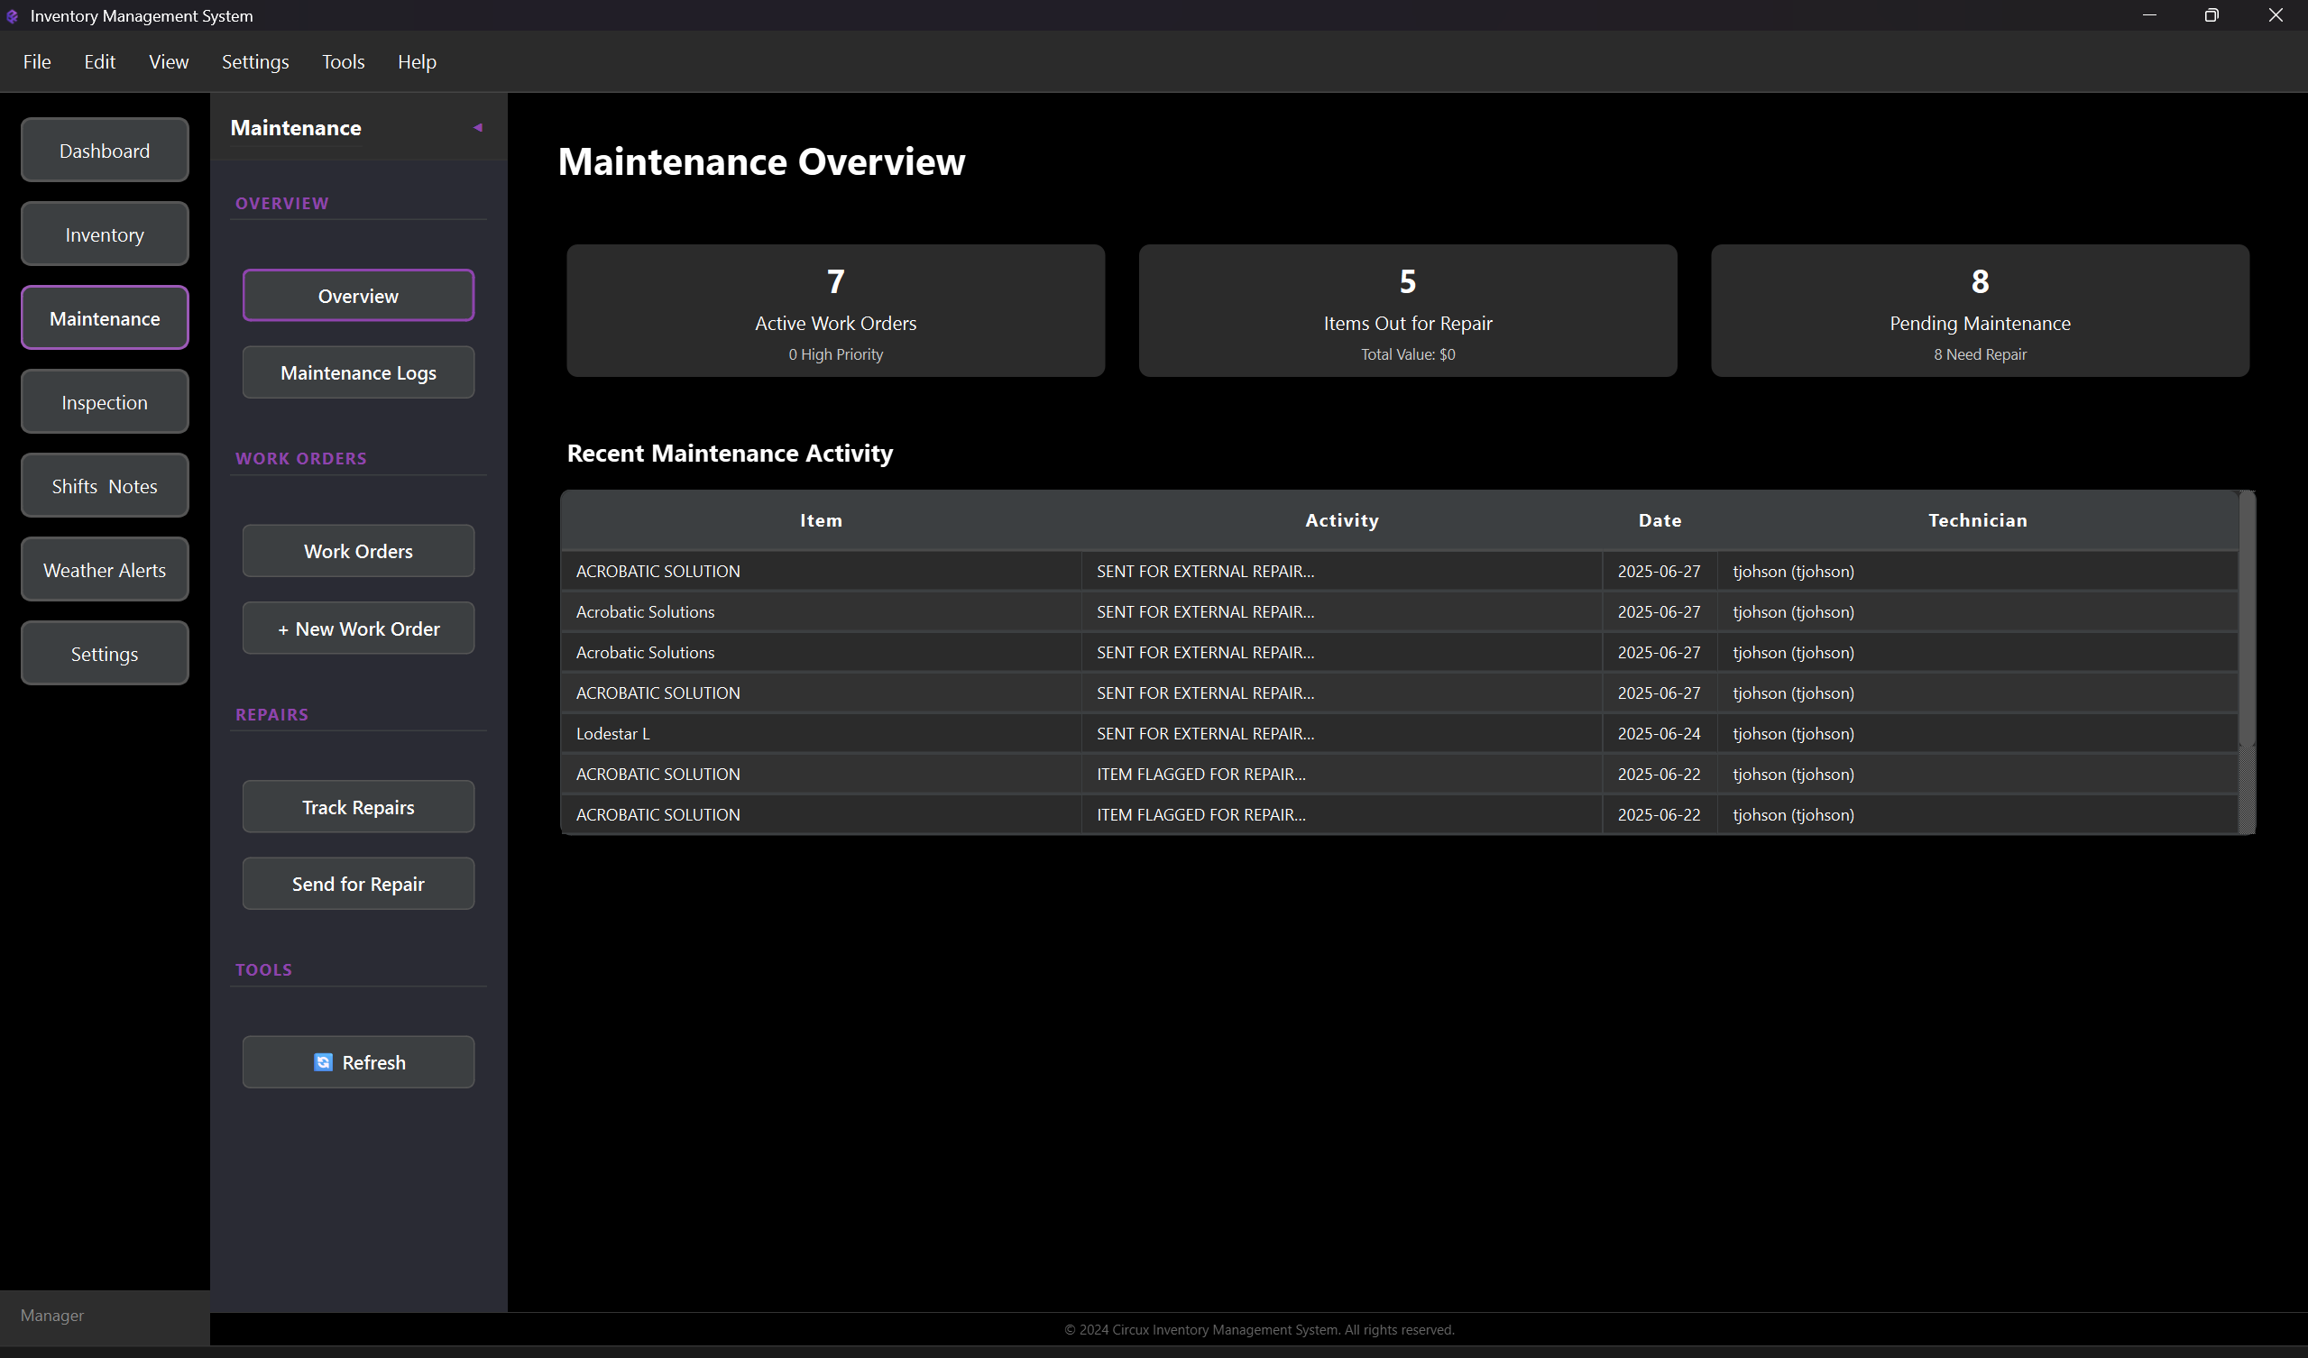Open Maintenance Logs
Screen dimensions: 2308x1358
tap(358, 372)
